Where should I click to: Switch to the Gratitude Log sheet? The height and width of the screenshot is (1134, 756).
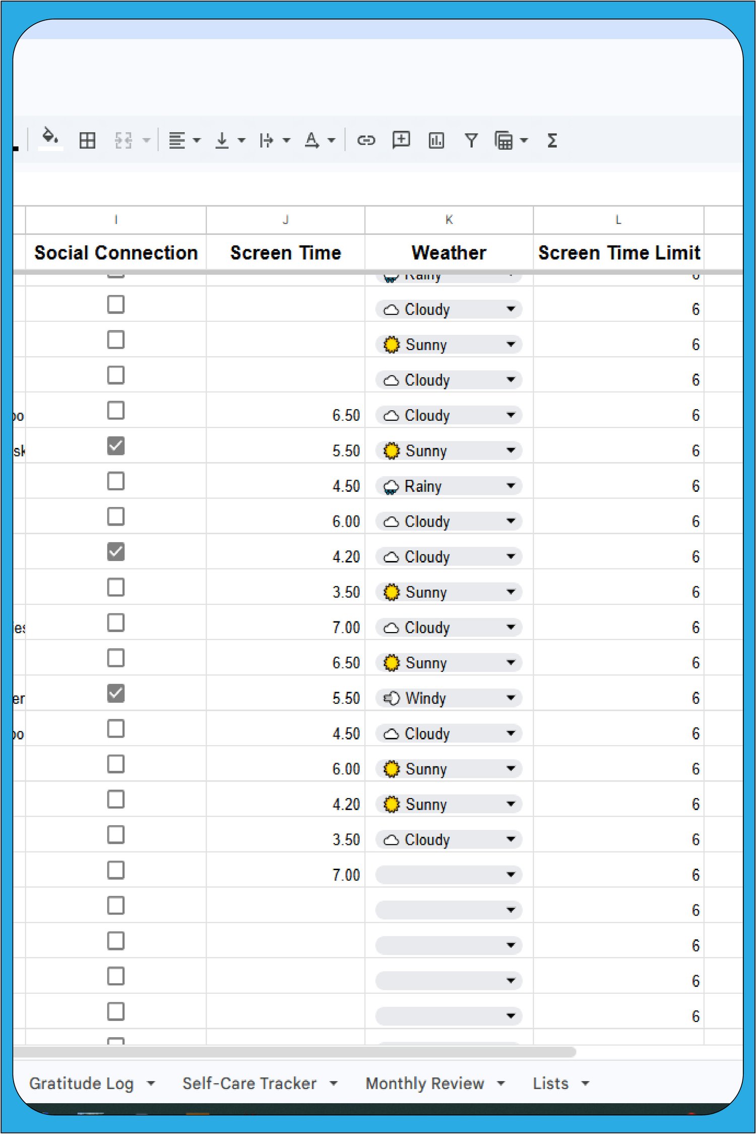81,1083
